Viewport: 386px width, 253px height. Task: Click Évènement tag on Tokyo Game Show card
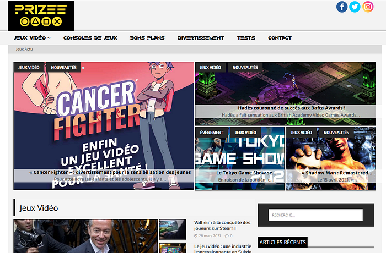pos(211,133)
